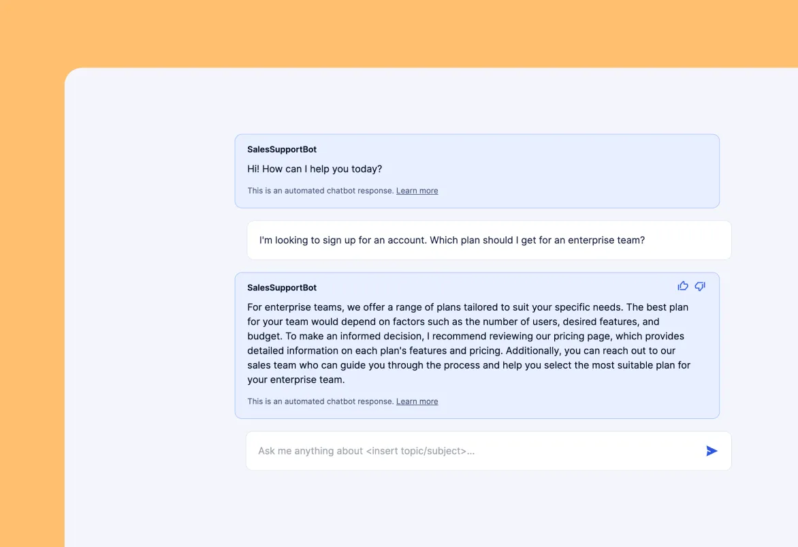Select the user's enterprise plan question bubble
The width and height of the screenshot is (798, 547).
pyautogui.click(x=488, y=240)
